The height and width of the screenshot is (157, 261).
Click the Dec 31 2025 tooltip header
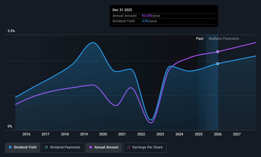[x=122, y=10]
